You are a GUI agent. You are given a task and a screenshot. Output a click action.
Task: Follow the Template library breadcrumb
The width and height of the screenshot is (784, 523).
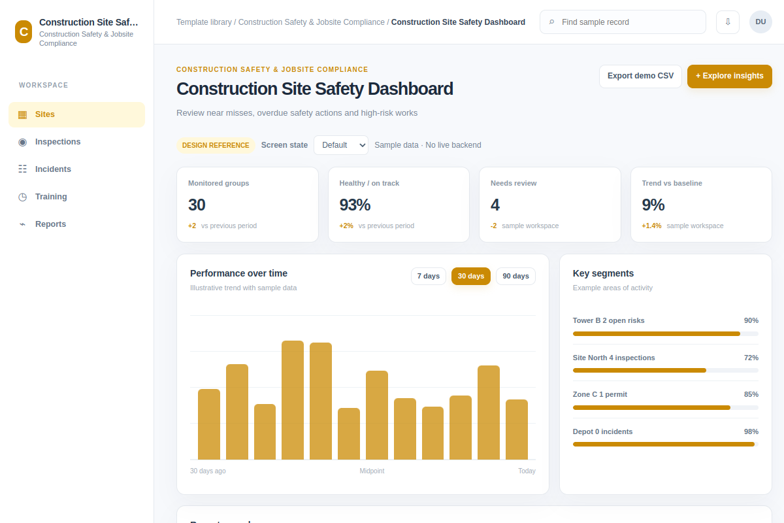[204, 22]
